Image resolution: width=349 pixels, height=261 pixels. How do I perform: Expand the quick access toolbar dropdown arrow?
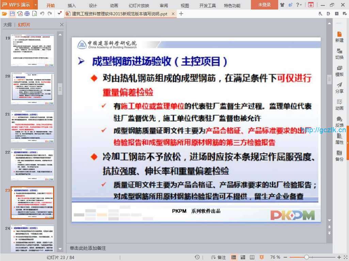tap(60, 14)
